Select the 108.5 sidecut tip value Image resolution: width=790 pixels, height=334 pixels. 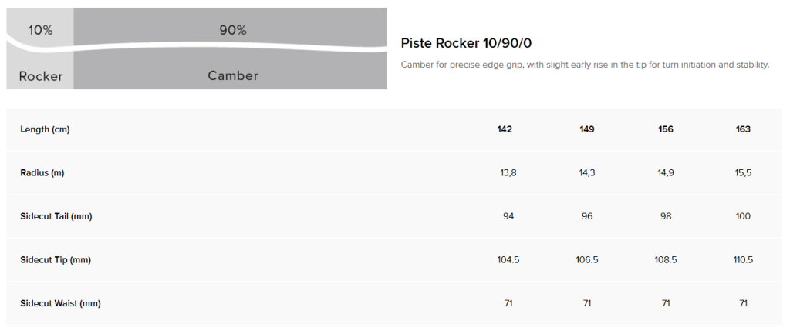(x=666, y=260)
